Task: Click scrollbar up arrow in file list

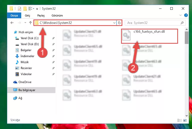Action: point(187,29)
